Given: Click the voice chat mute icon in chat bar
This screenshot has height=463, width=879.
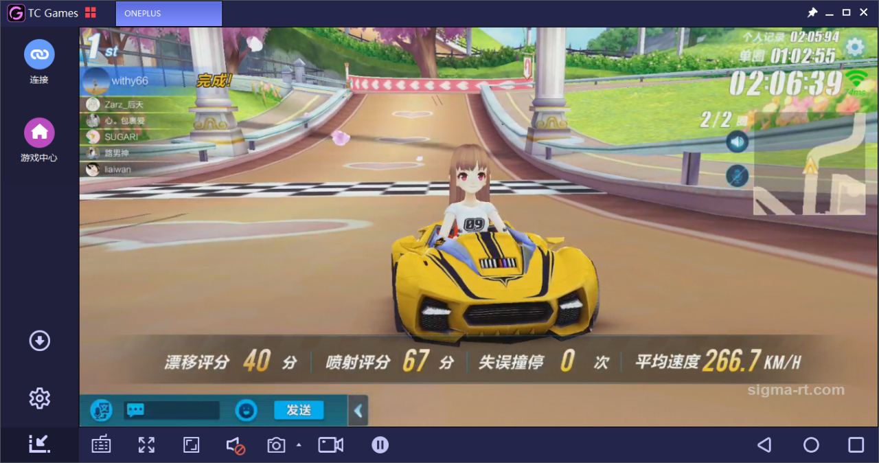Looking at the screenshot, I should 101,411.
